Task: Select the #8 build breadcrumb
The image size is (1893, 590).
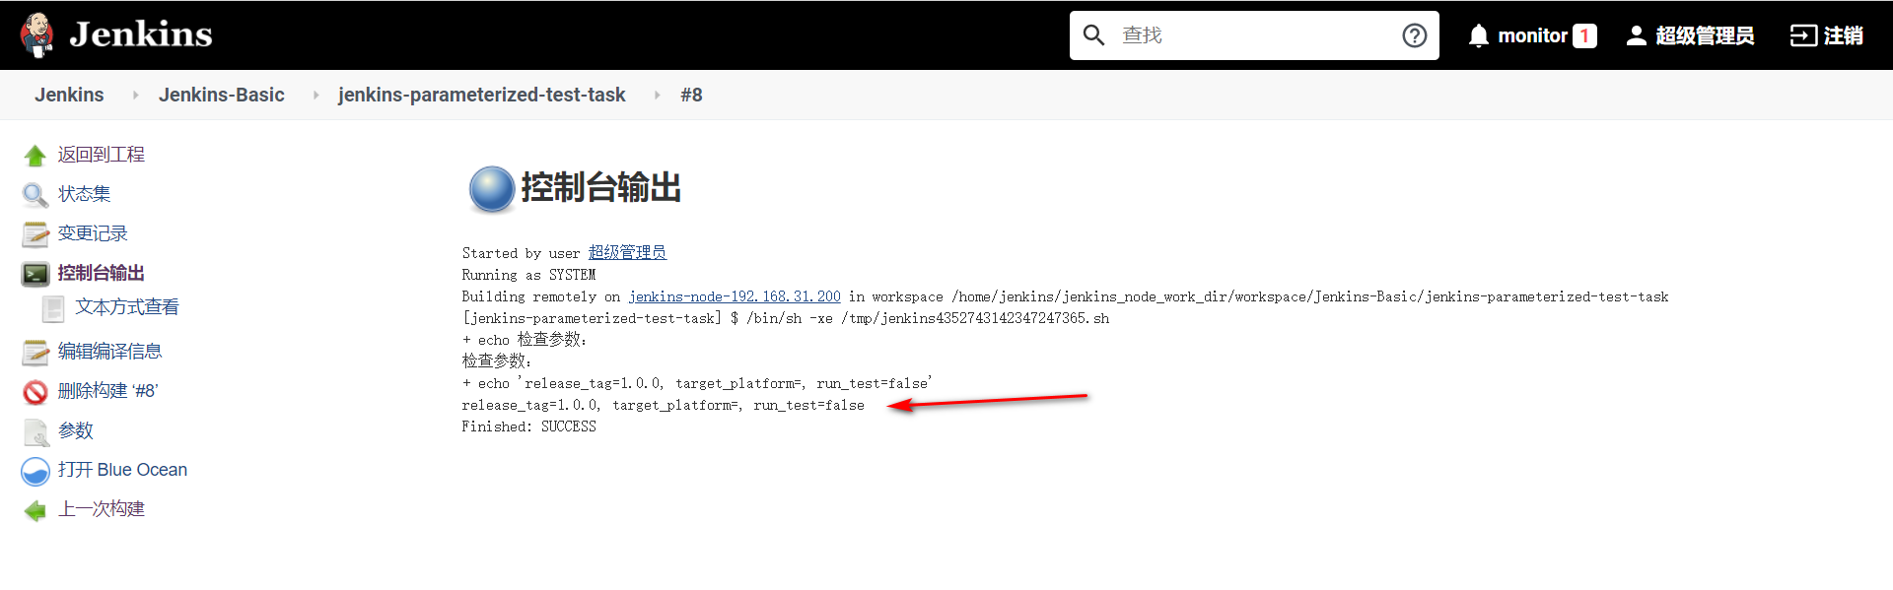Action: tap(691, 95)
